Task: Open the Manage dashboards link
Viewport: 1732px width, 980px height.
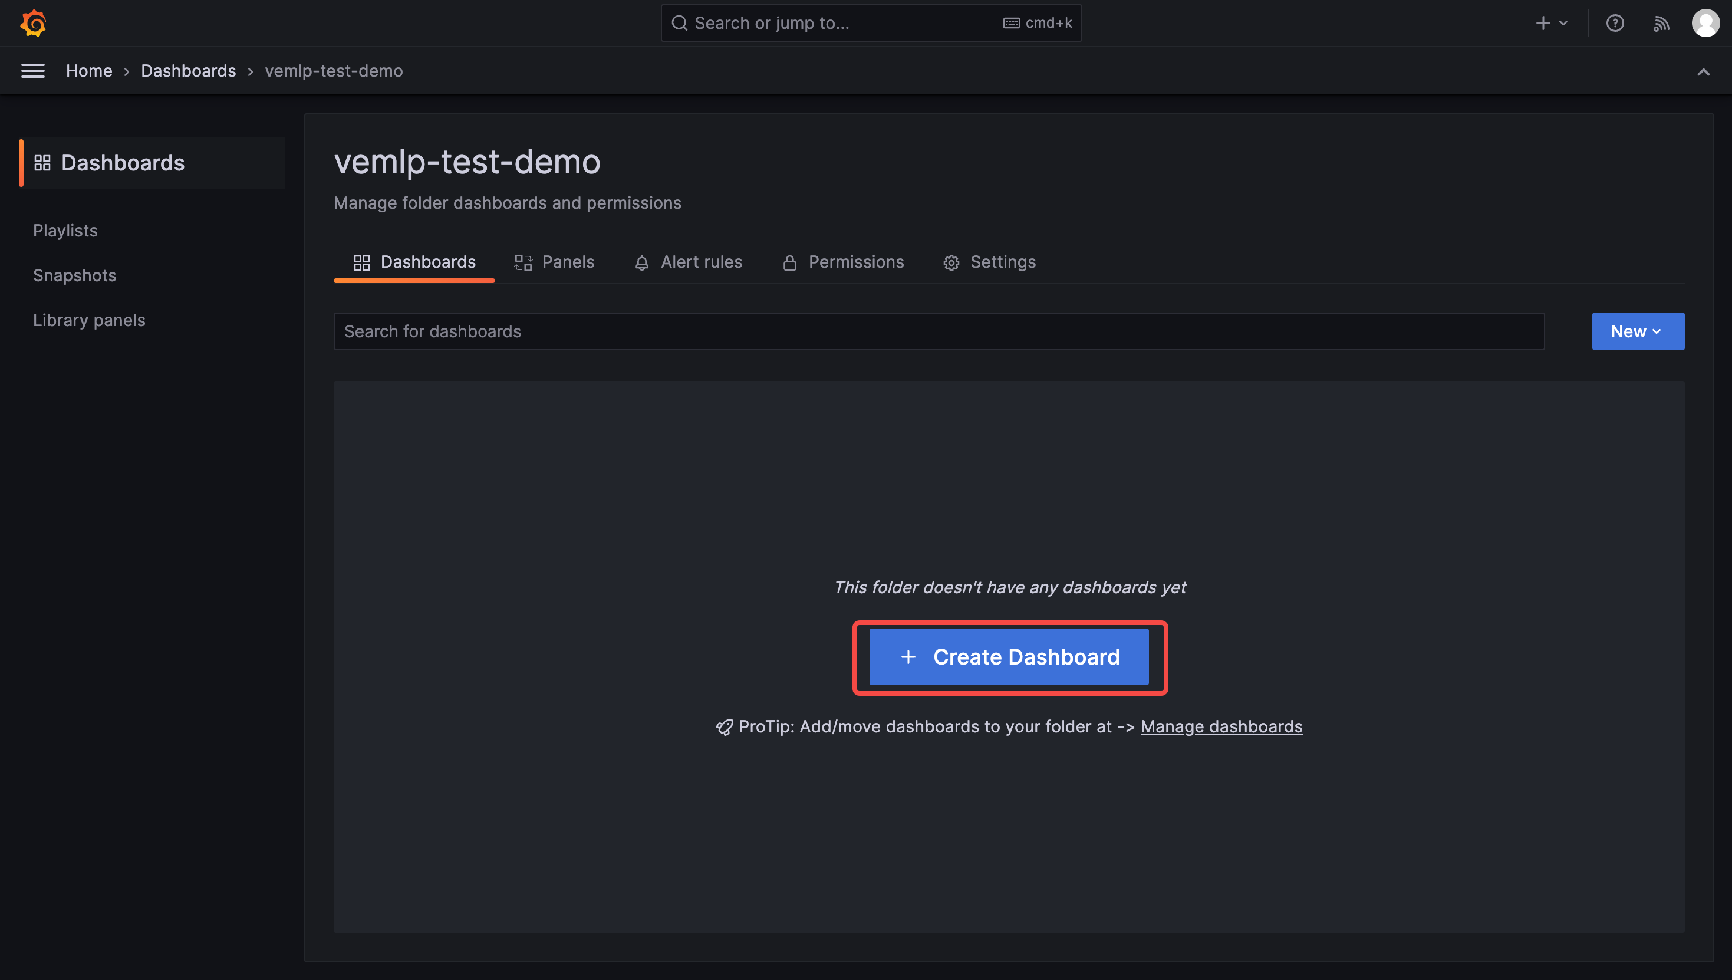Action: click(x=1221, y=727)
